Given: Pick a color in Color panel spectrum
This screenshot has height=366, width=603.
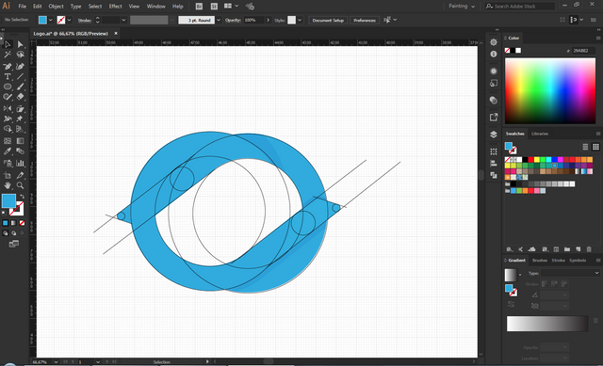Looking at the screenshot, I should [x=550, y=91].
